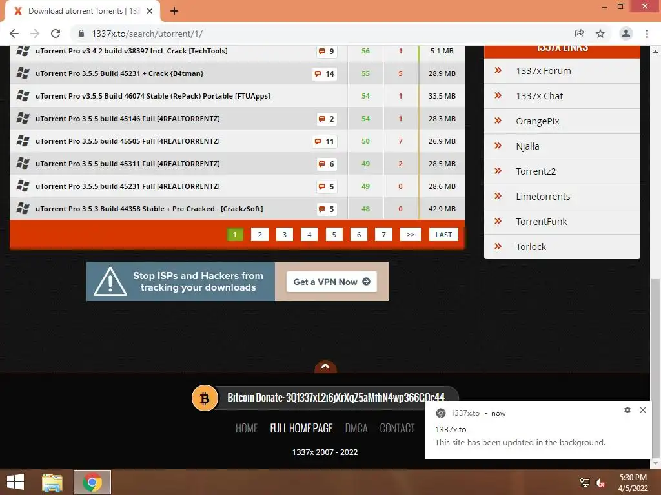Click Get a VPN Now button
The height and width of the screenshot is (495, 661).
(x=332, y=282)
